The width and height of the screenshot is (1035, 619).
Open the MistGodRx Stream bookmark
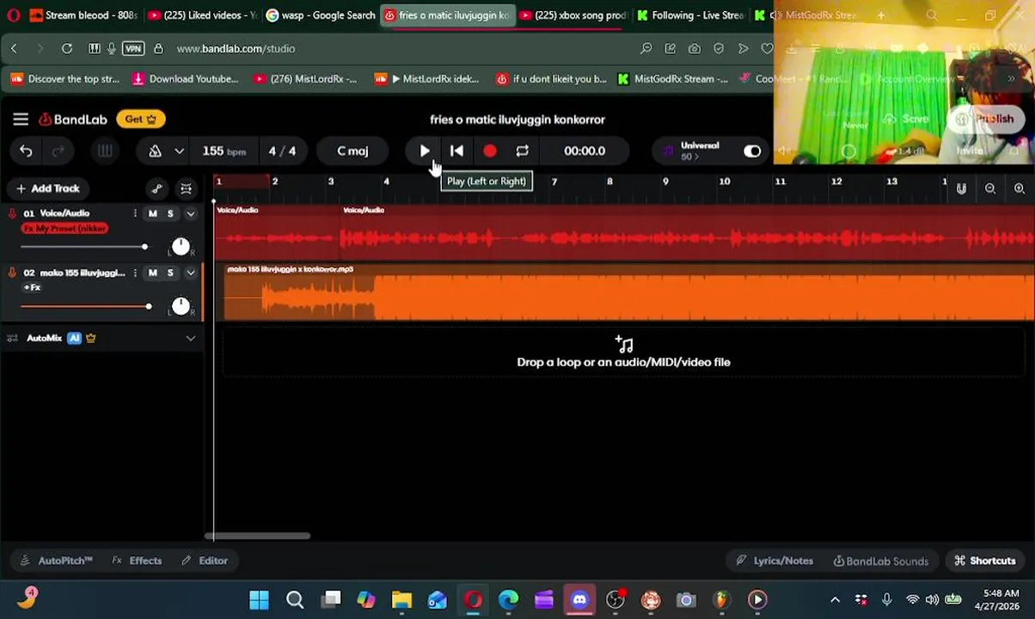coord(672,79)
